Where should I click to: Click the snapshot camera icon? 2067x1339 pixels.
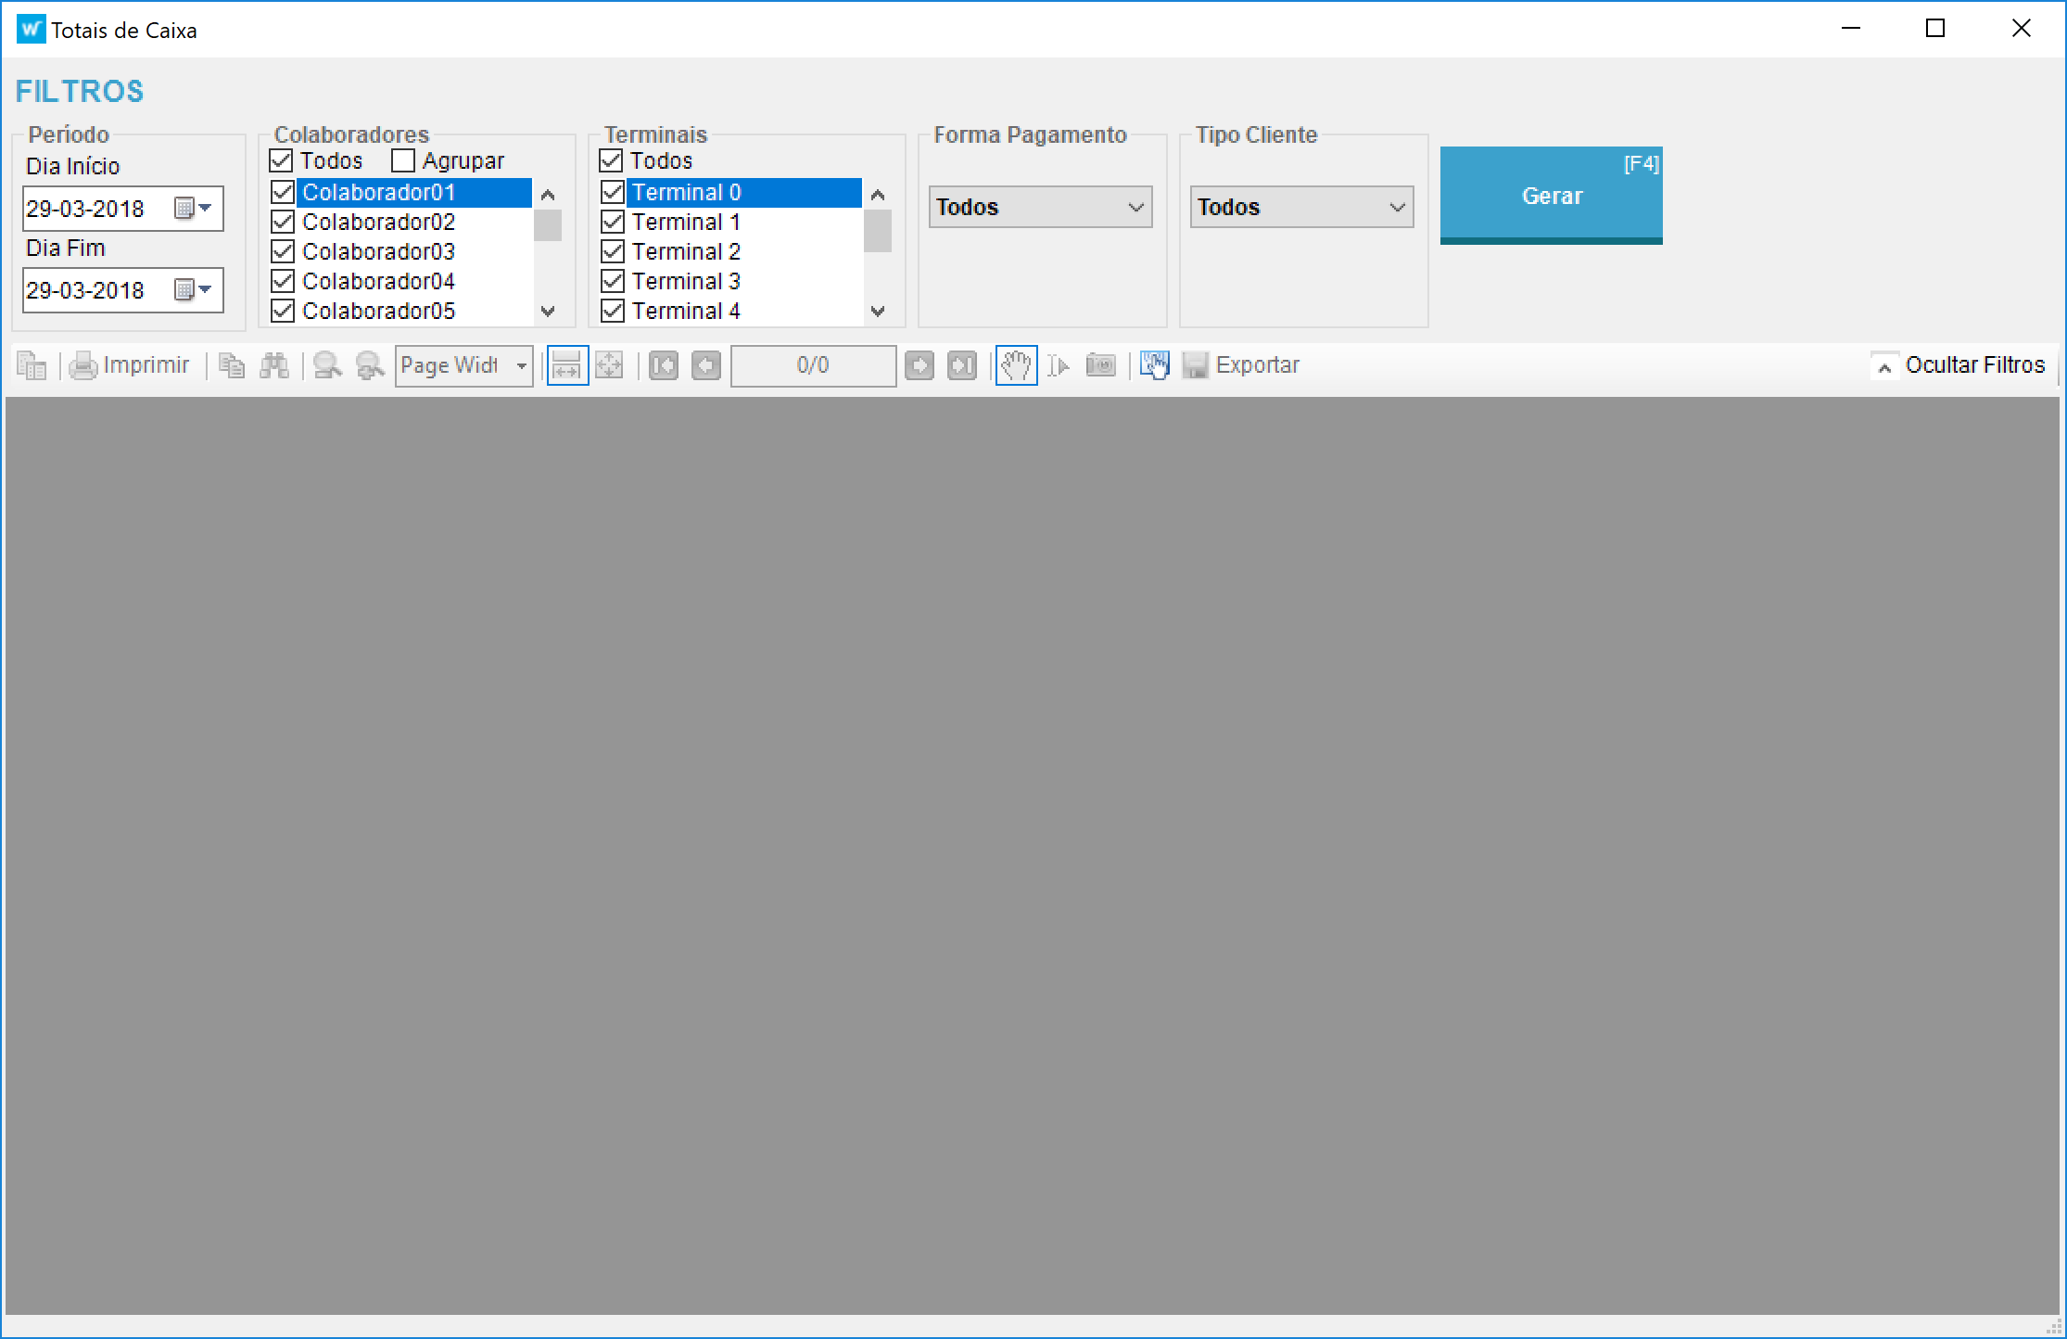point(1100,365)
